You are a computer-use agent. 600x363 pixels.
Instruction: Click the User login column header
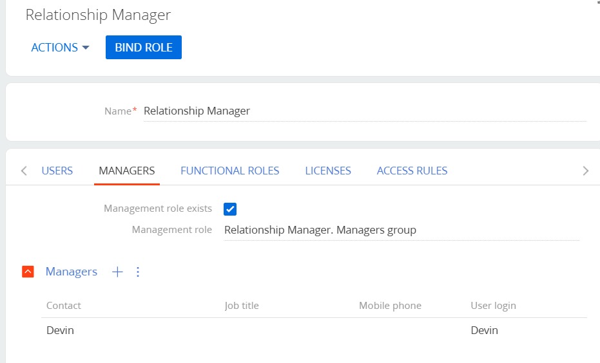click(493, 306)
